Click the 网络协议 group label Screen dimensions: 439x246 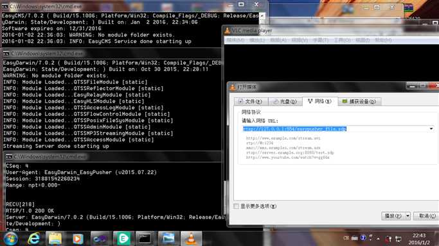click(x=251, y=112)
